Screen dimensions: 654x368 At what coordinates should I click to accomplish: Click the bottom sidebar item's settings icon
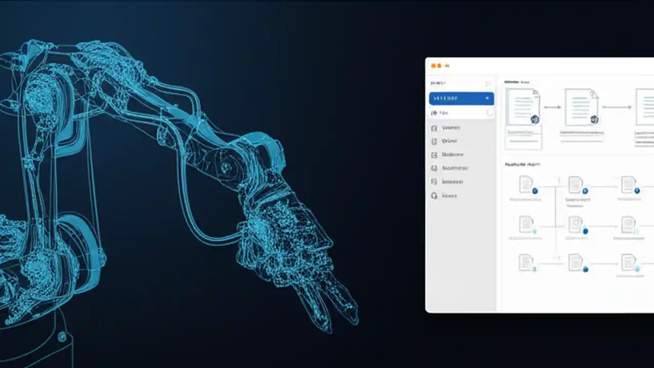coord(434,195)
